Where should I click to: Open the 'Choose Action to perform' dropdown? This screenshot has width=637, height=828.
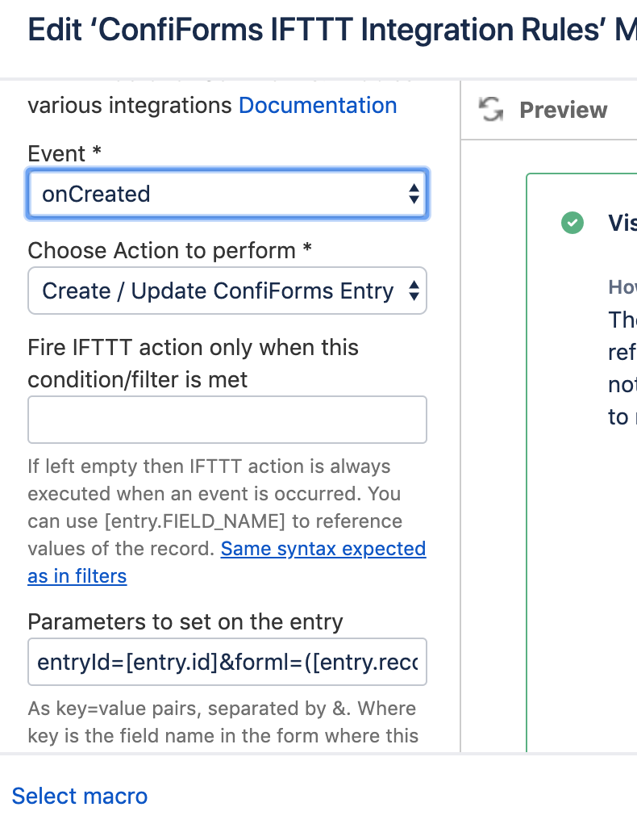coord(227,291)
